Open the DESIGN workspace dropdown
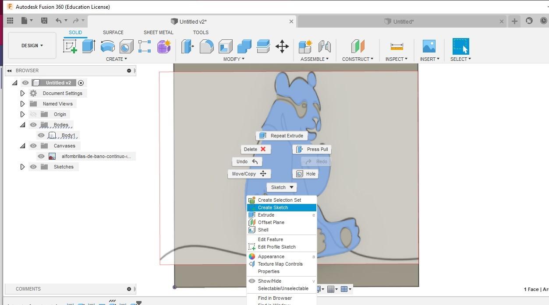Viewport: 549px width, 305px height. click(32, 46)
